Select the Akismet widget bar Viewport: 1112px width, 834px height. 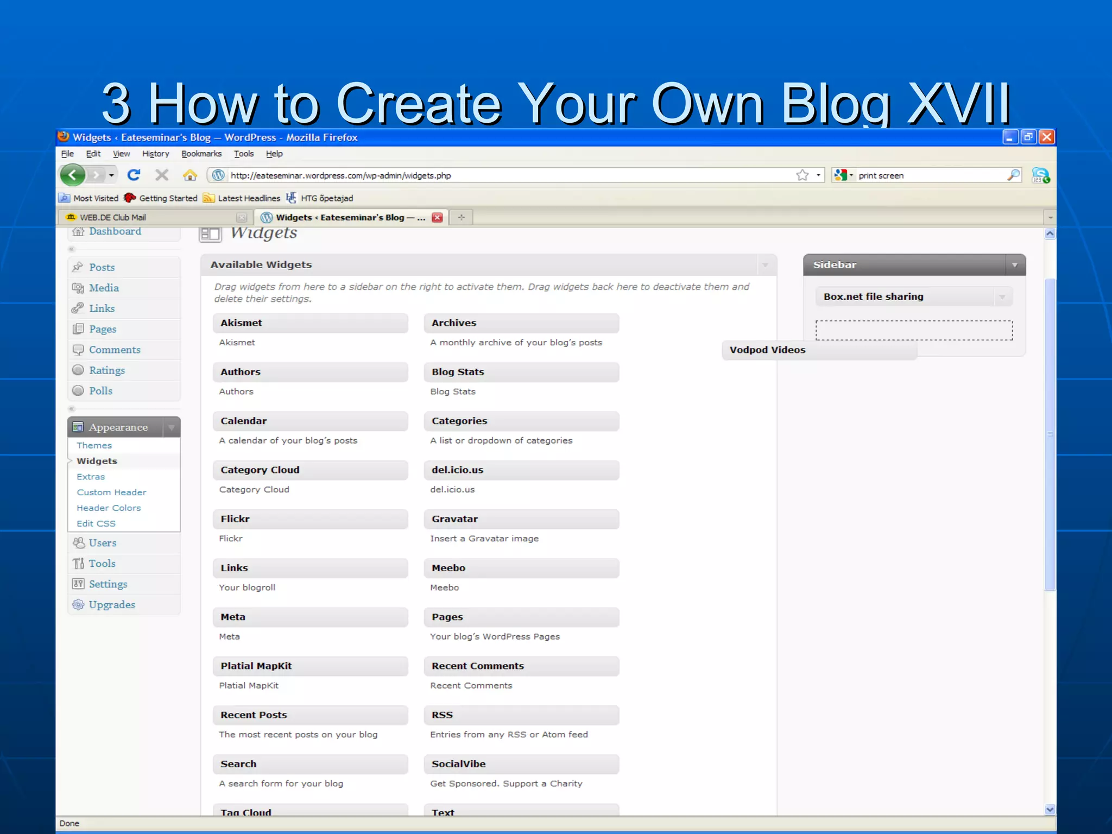pos(310,323)
